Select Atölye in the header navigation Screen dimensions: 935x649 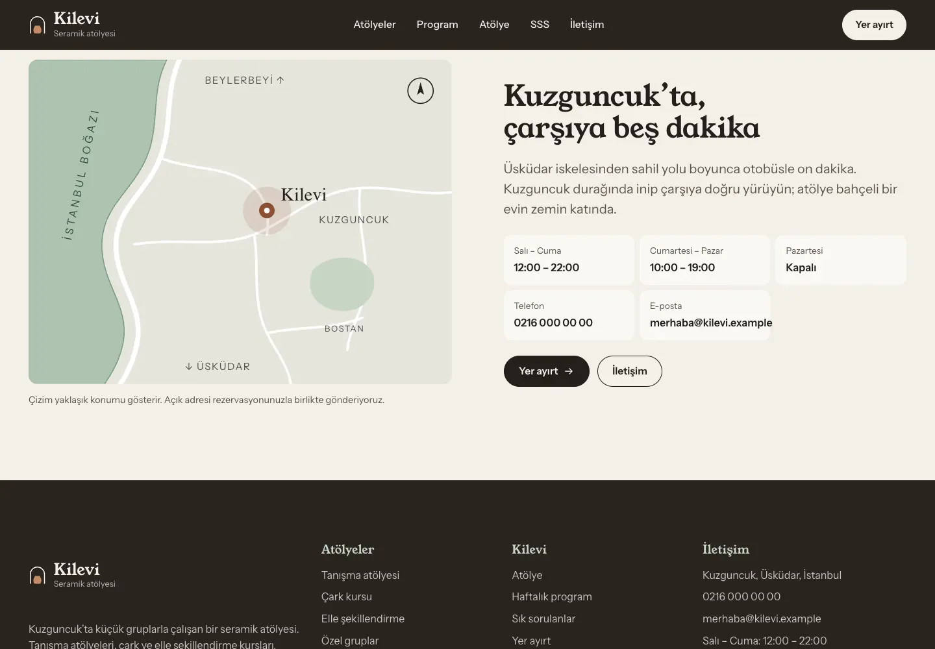pos(494,25)
